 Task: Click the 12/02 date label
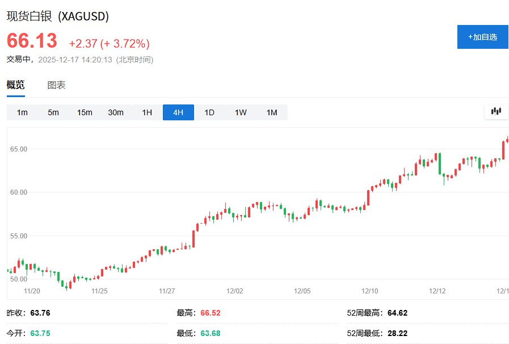click(x=234, y=291)
